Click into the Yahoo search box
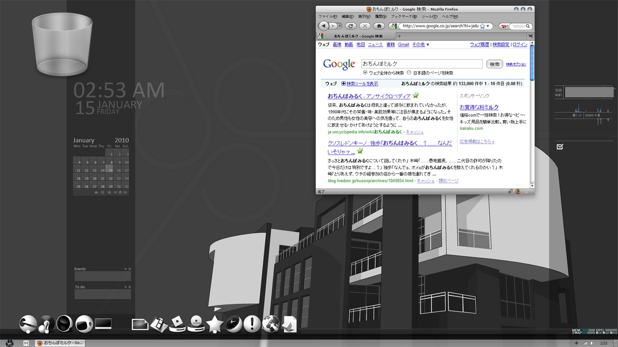 [x=518, y=26]
